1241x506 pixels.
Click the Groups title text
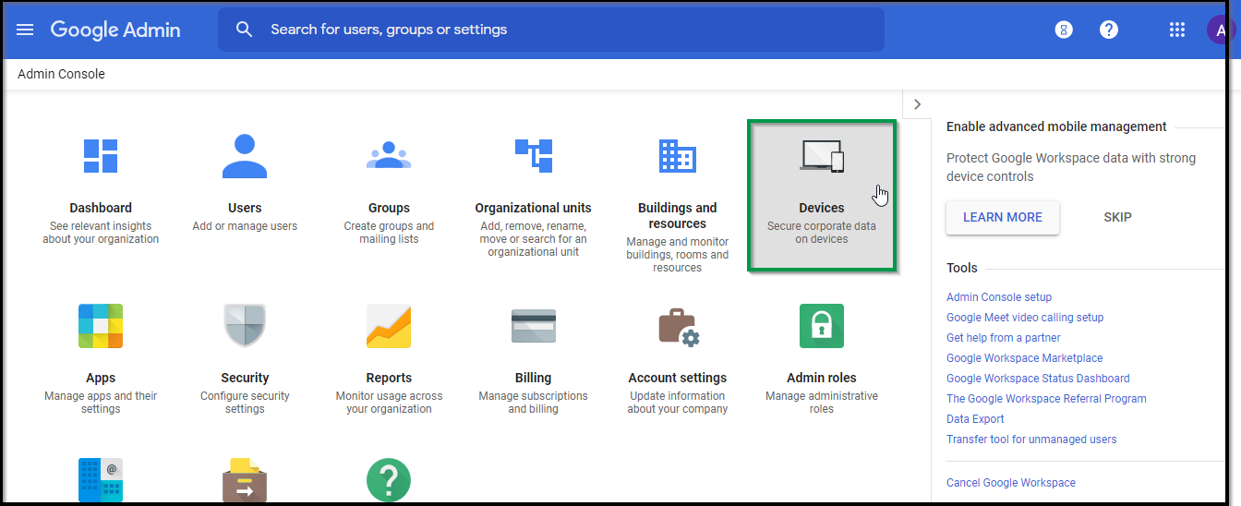(389, 208)
